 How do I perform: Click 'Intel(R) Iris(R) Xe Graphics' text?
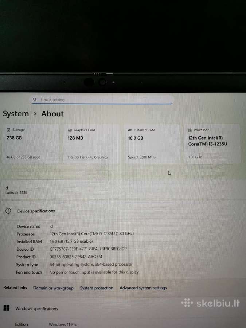pos(87,157)
